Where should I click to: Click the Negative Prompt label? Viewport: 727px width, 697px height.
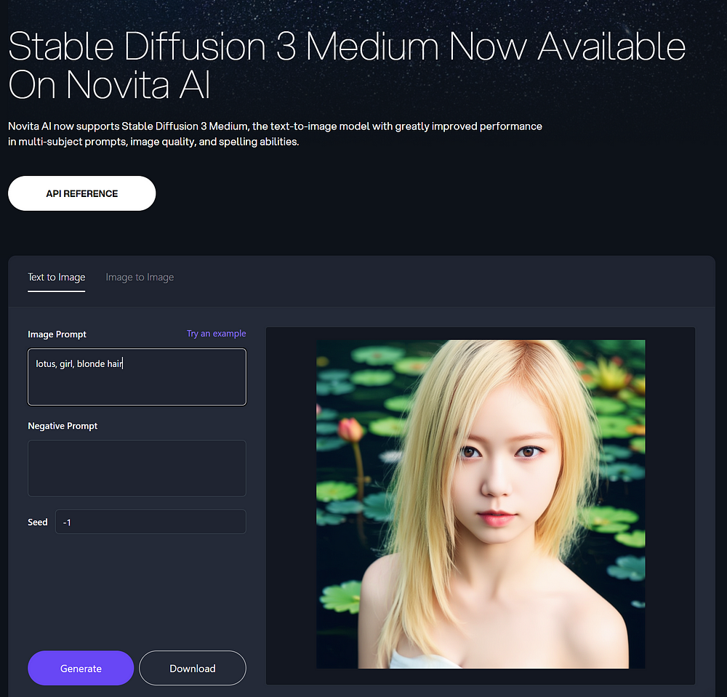[63, 426]
